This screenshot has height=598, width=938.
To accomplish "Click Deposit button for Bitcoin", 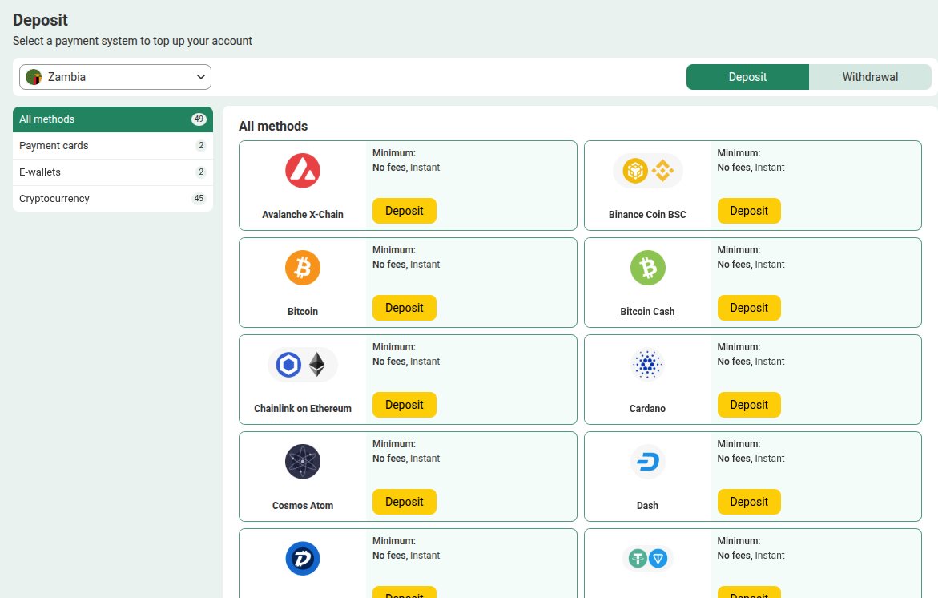I will [405, 308].
